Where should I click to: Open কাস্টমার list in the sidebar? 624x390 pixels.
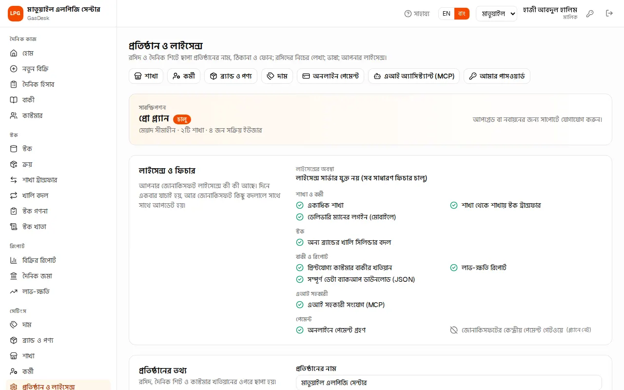[58, 116]
